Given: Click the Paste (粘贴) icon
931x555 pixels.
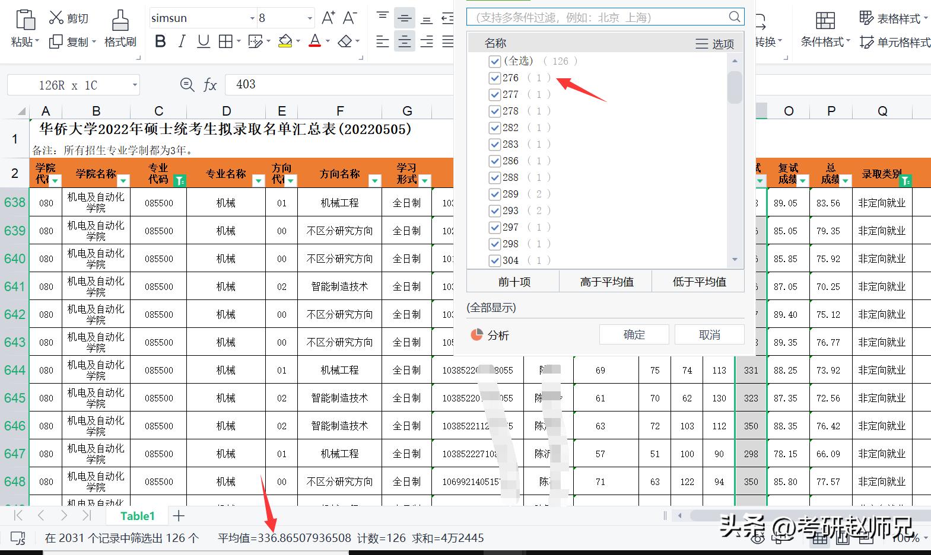Looking at the screenshot, I should (x=25, y=20).
